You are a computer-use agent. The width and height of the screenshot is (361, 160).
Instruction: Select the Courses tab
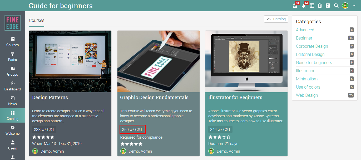tap(37, 21)
